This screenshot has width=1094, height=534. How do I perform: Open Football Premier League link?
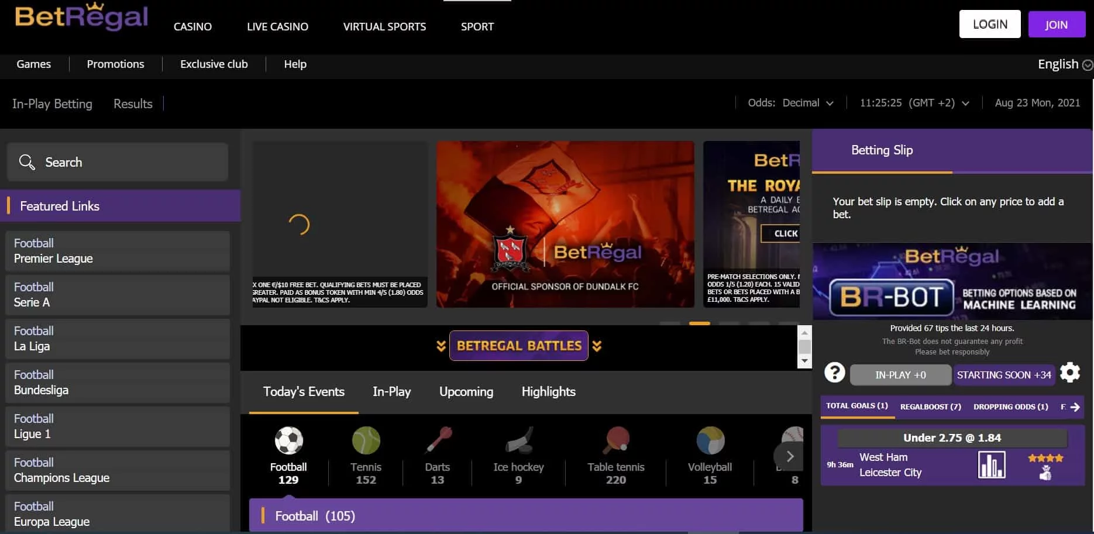coord(118,251)
